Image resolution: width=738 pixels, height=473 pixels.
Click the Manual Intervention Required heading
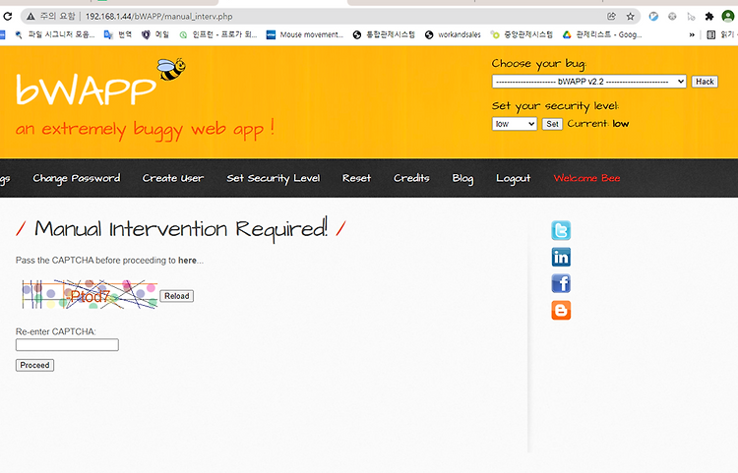(181, 229)
